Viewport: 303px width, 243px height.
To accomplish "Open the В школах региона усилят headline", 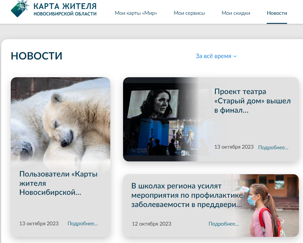I will tap(187, 195).
